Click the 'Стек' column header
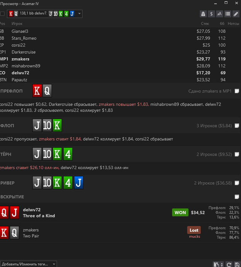Screen dimensions: 241x267 (x=205, y=24)
